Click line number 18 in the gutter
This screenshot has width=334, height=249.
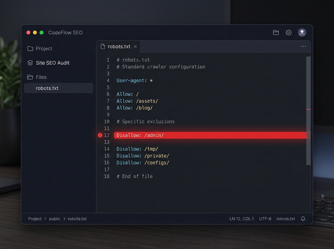[x=107, y=176]
